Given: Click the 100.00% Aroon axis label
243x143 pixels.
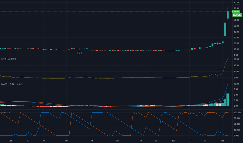Looking at the screenshot, I should (x=237, y=113).
